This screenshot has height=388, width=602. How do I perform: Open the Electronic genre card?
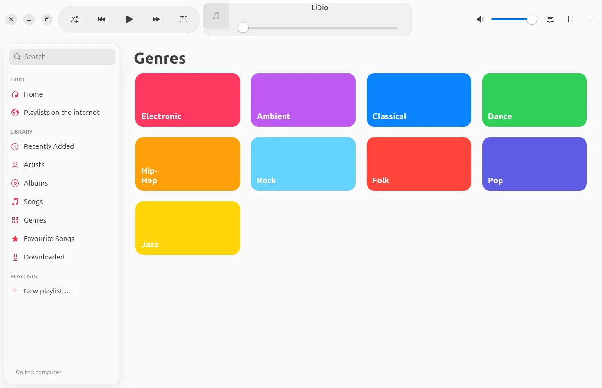(188, 100)
